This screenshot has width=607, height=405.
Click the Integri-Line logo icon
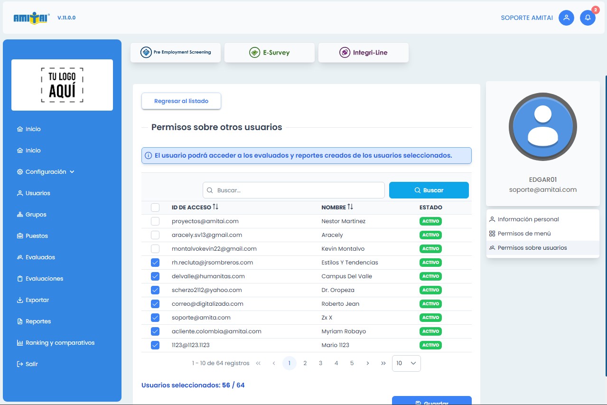click(x=345, y=53)
